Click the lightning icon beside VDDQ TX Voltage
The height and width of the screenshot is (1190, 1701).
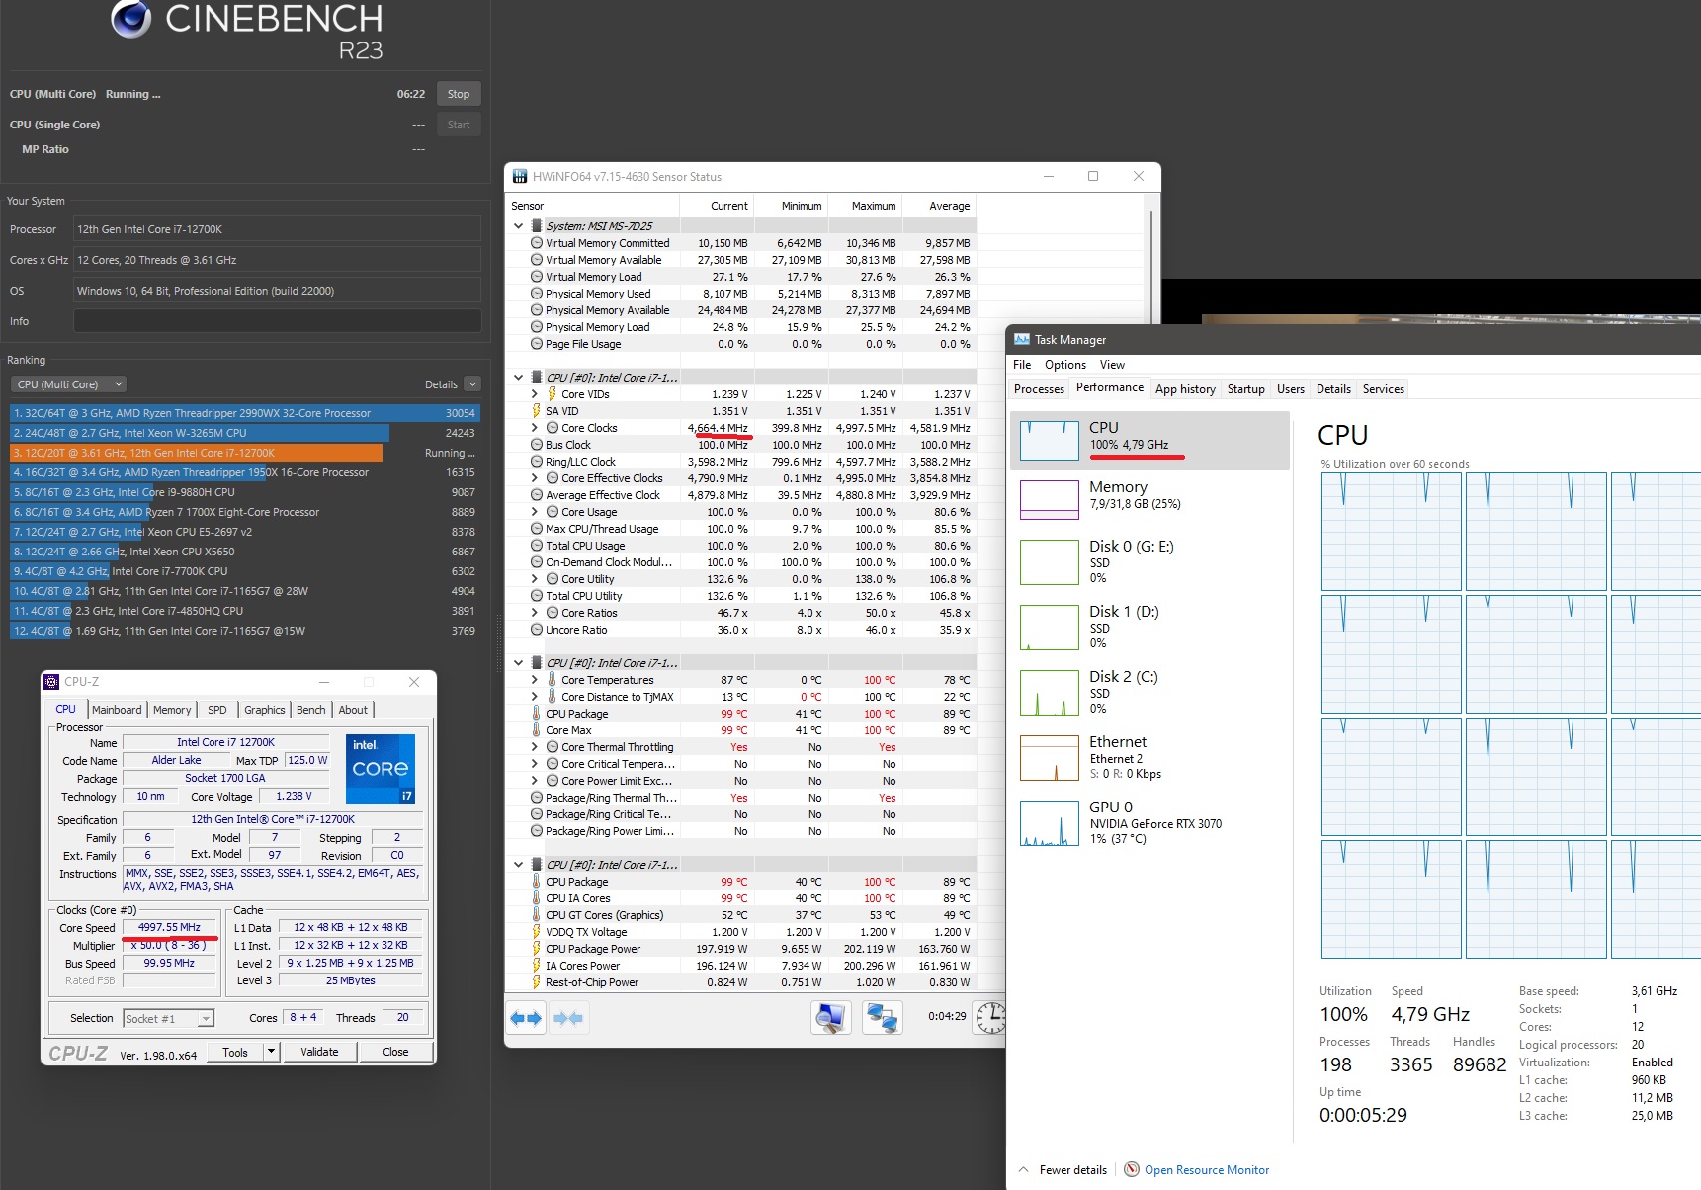(x=537, y=932)
